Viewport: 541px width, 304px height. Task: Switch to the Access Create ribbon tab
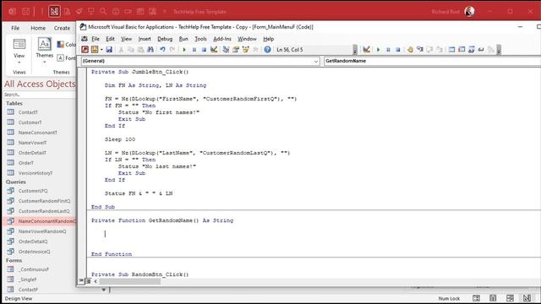pos(62,28)
